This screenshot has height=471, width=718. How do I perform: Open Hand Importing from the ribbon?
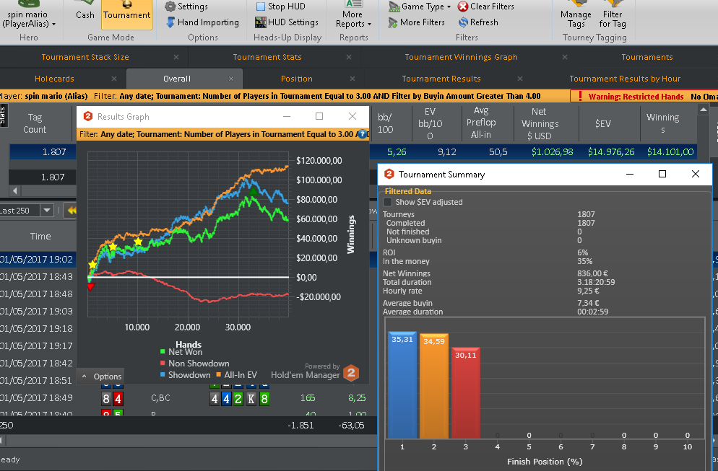[202, 22]
